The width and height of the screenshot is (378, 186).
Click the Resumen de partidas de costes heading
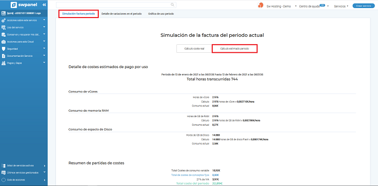pyautogui.click(x=96, y=163)
